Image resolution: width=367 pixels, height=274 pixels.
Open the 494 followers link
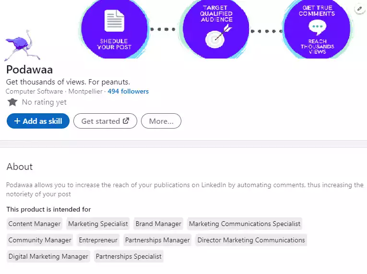128,91
